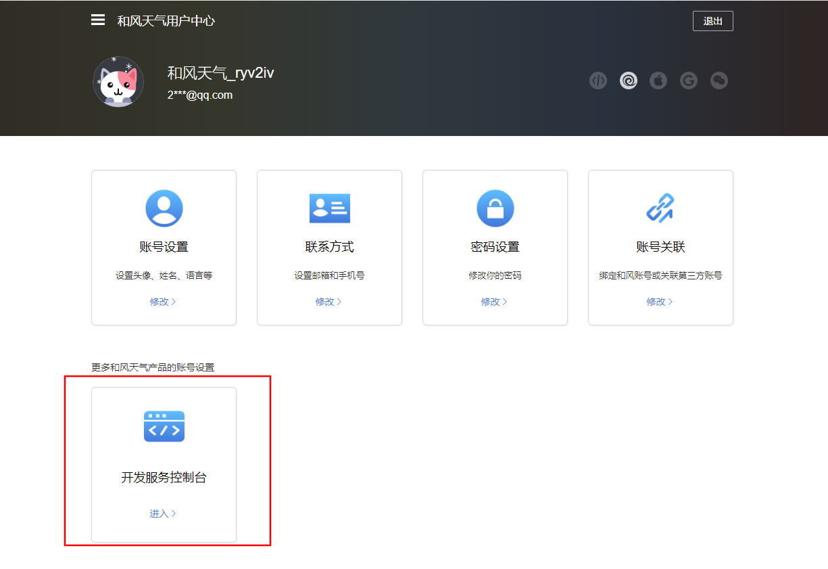Click heading 更多和风天气产品的账号设置
Image resolution: width=828 pixels, height=569 pixels.
pyautogui.click(x=153, y=367)
